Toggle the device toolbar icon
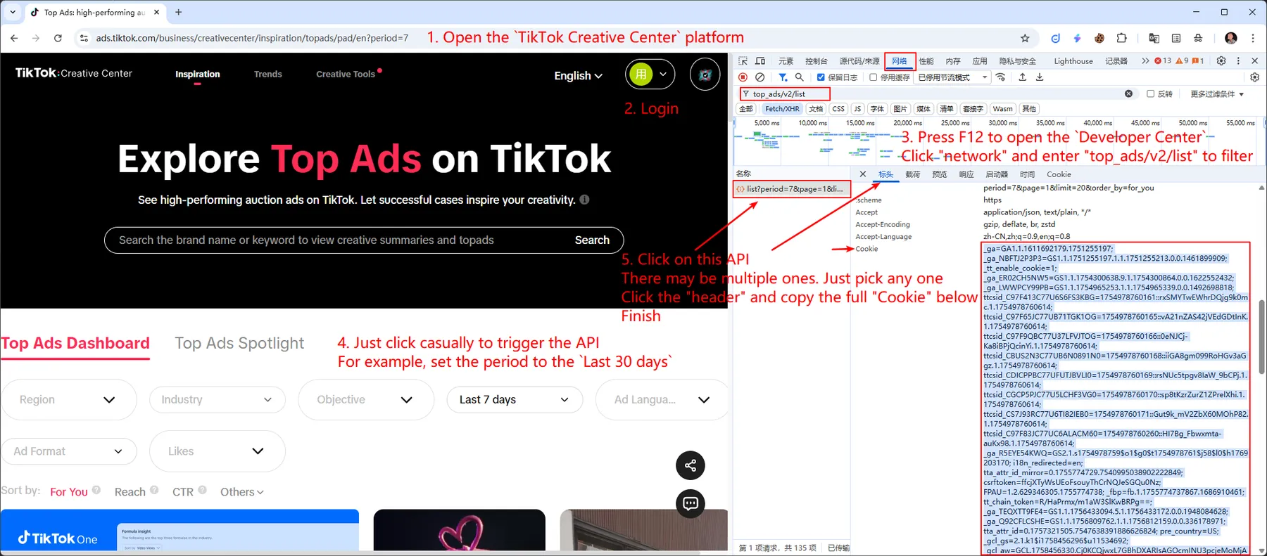This screenshot has height=556, width=1267. point(760,61)
